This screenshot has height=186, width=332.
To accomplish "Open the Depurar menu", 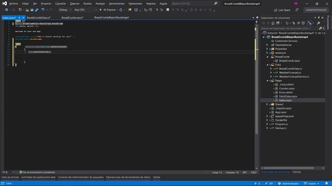I will [x=75, y=4].
